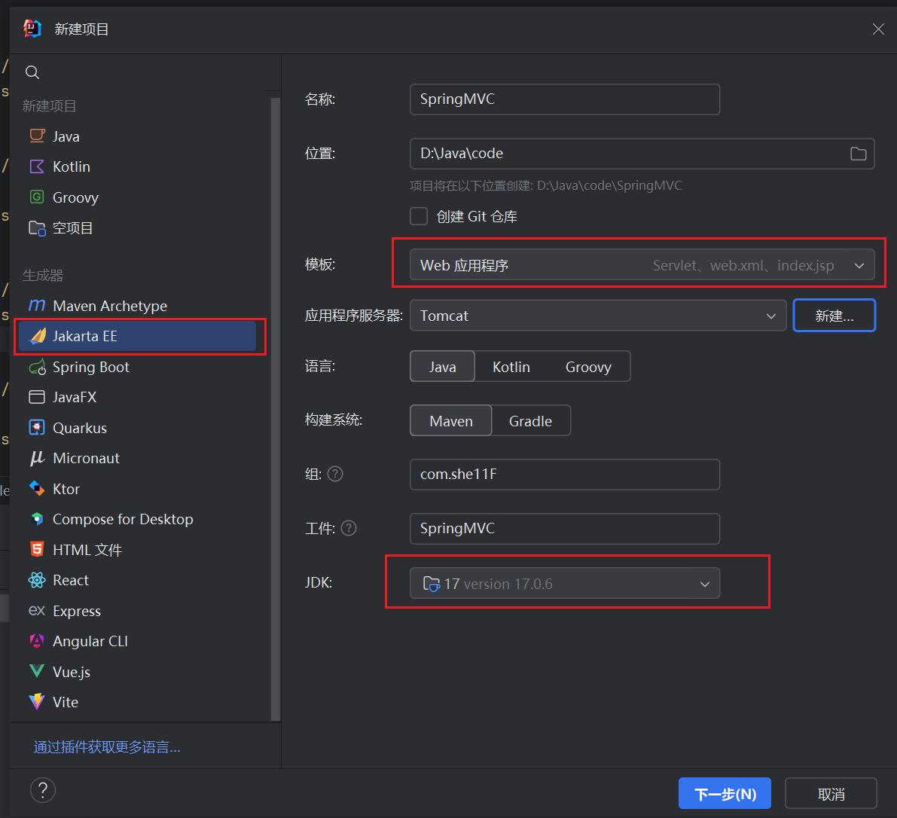Open the Tomcat application server dropdown
Viewport: 897px width, 818px height.
click(x=598, y=315)
